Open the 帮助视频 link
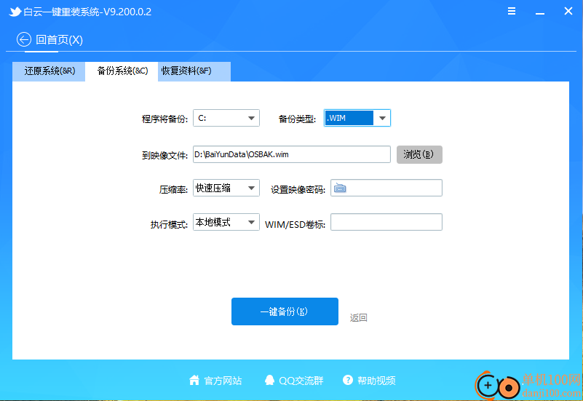This screenshot has width=583, height=401. (x=376, y=381)
